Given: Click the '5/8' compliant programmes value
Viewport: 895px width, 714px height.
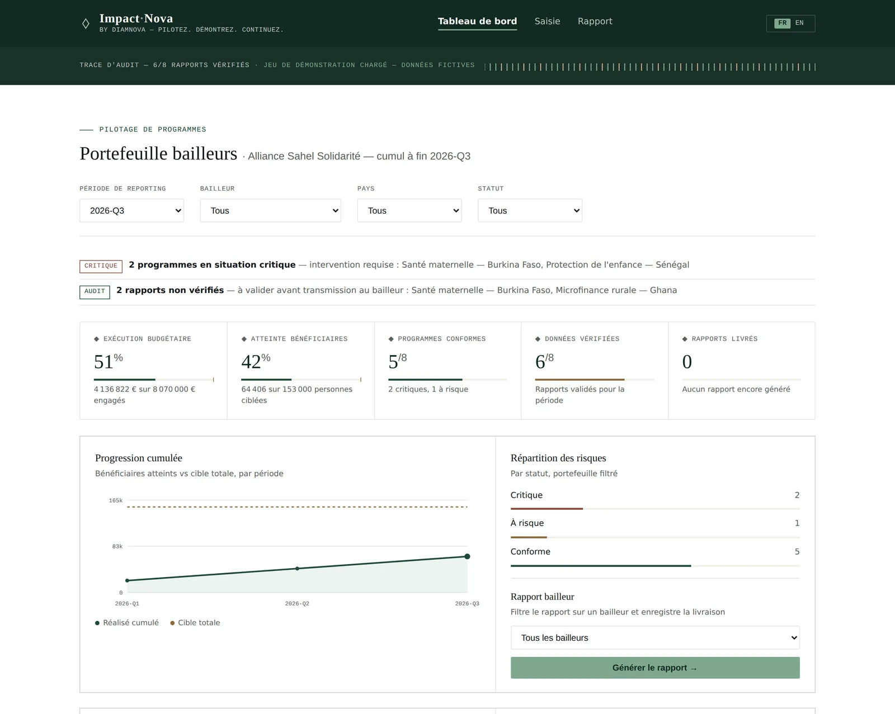Looking at the screenshot, I should (x=398, y=361).
